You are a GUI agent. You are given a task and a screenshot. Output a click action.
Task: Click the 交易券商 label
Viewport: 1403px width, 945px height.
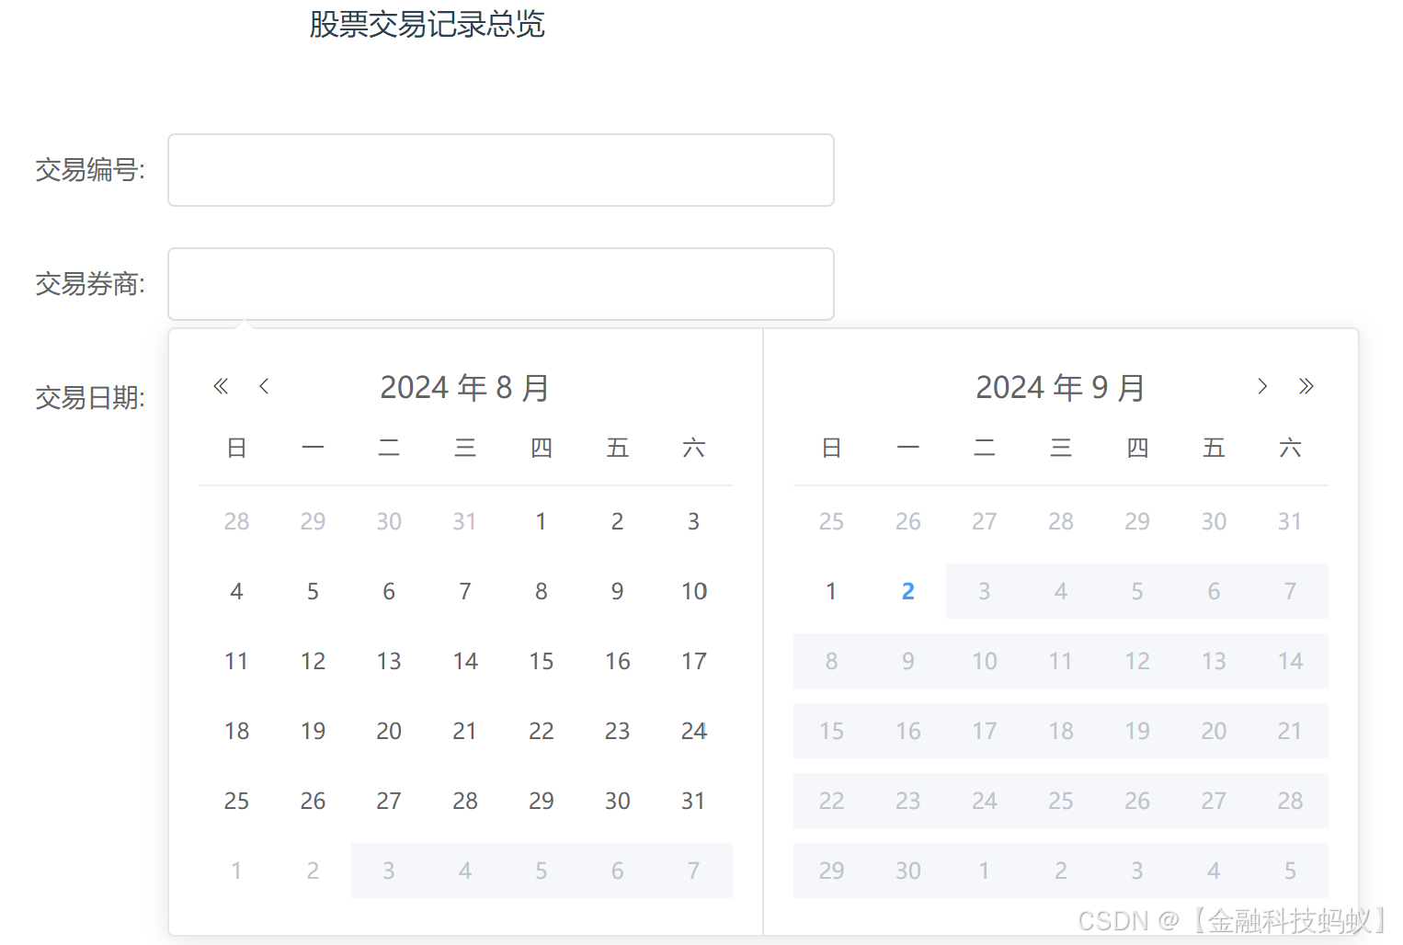(90, 284)
